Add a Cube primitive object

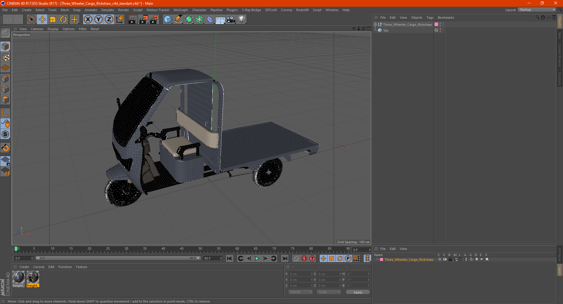point(167,20)
